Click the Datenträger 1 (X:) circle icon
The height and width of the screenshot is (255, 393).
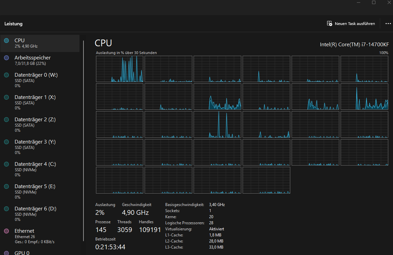[x=6, y=97]
